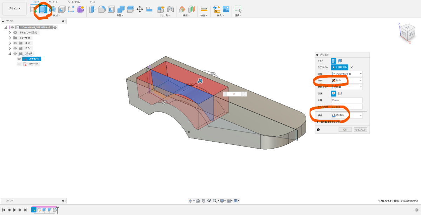
Task: Expand the 原点 tree node
Action: 10,43
